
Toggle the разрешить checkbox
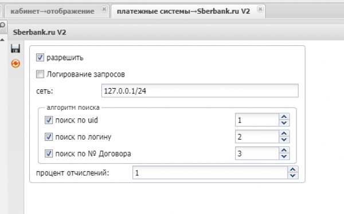click(x=40, y=58)
